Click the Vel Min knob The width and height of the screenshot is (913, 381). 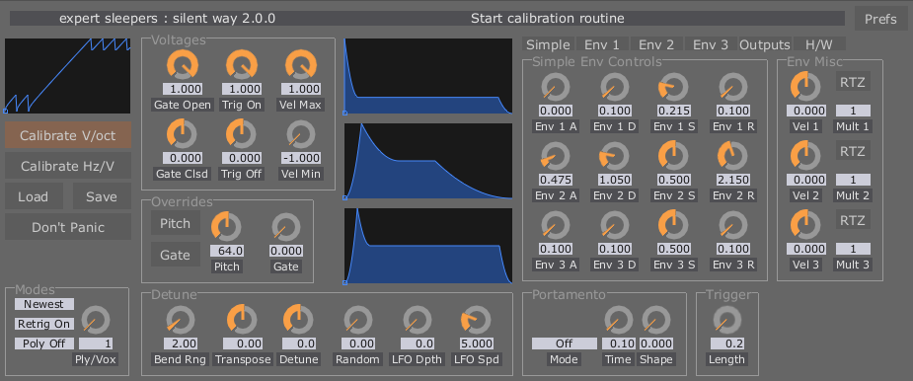pyautogui.click(x=301, y=134)
